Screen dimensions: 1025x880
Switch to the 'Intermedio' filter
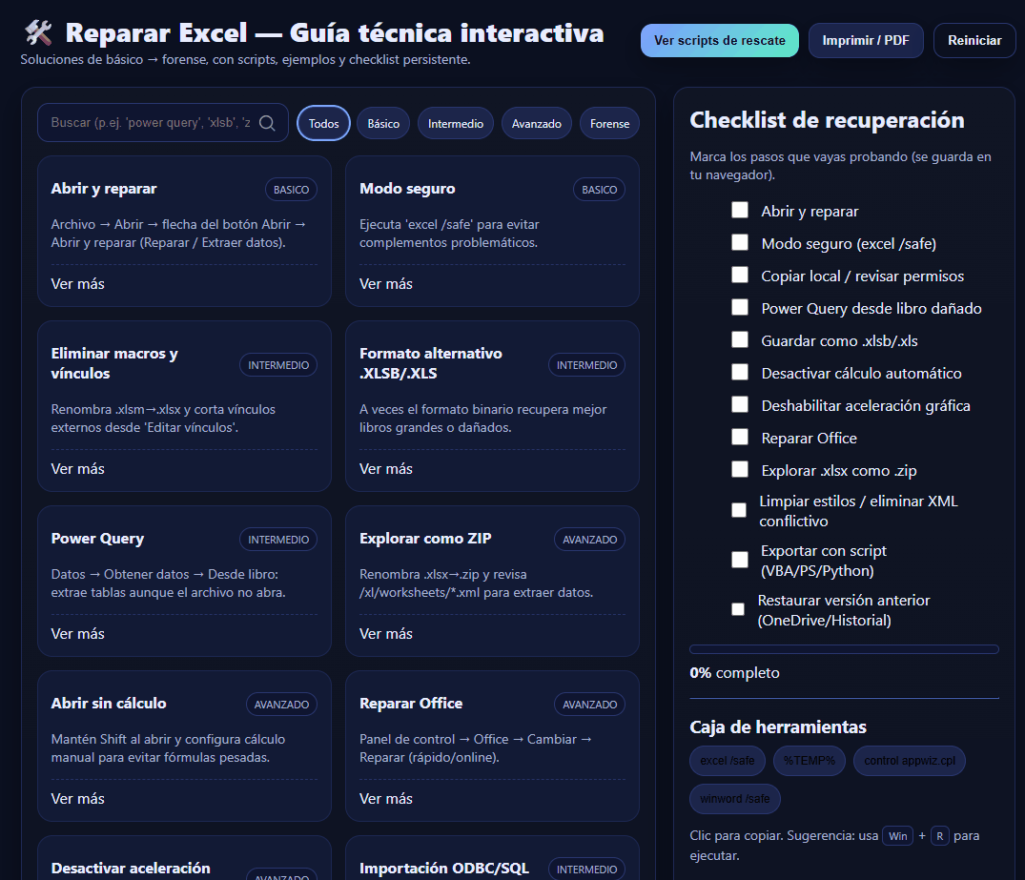coord(456,124)
